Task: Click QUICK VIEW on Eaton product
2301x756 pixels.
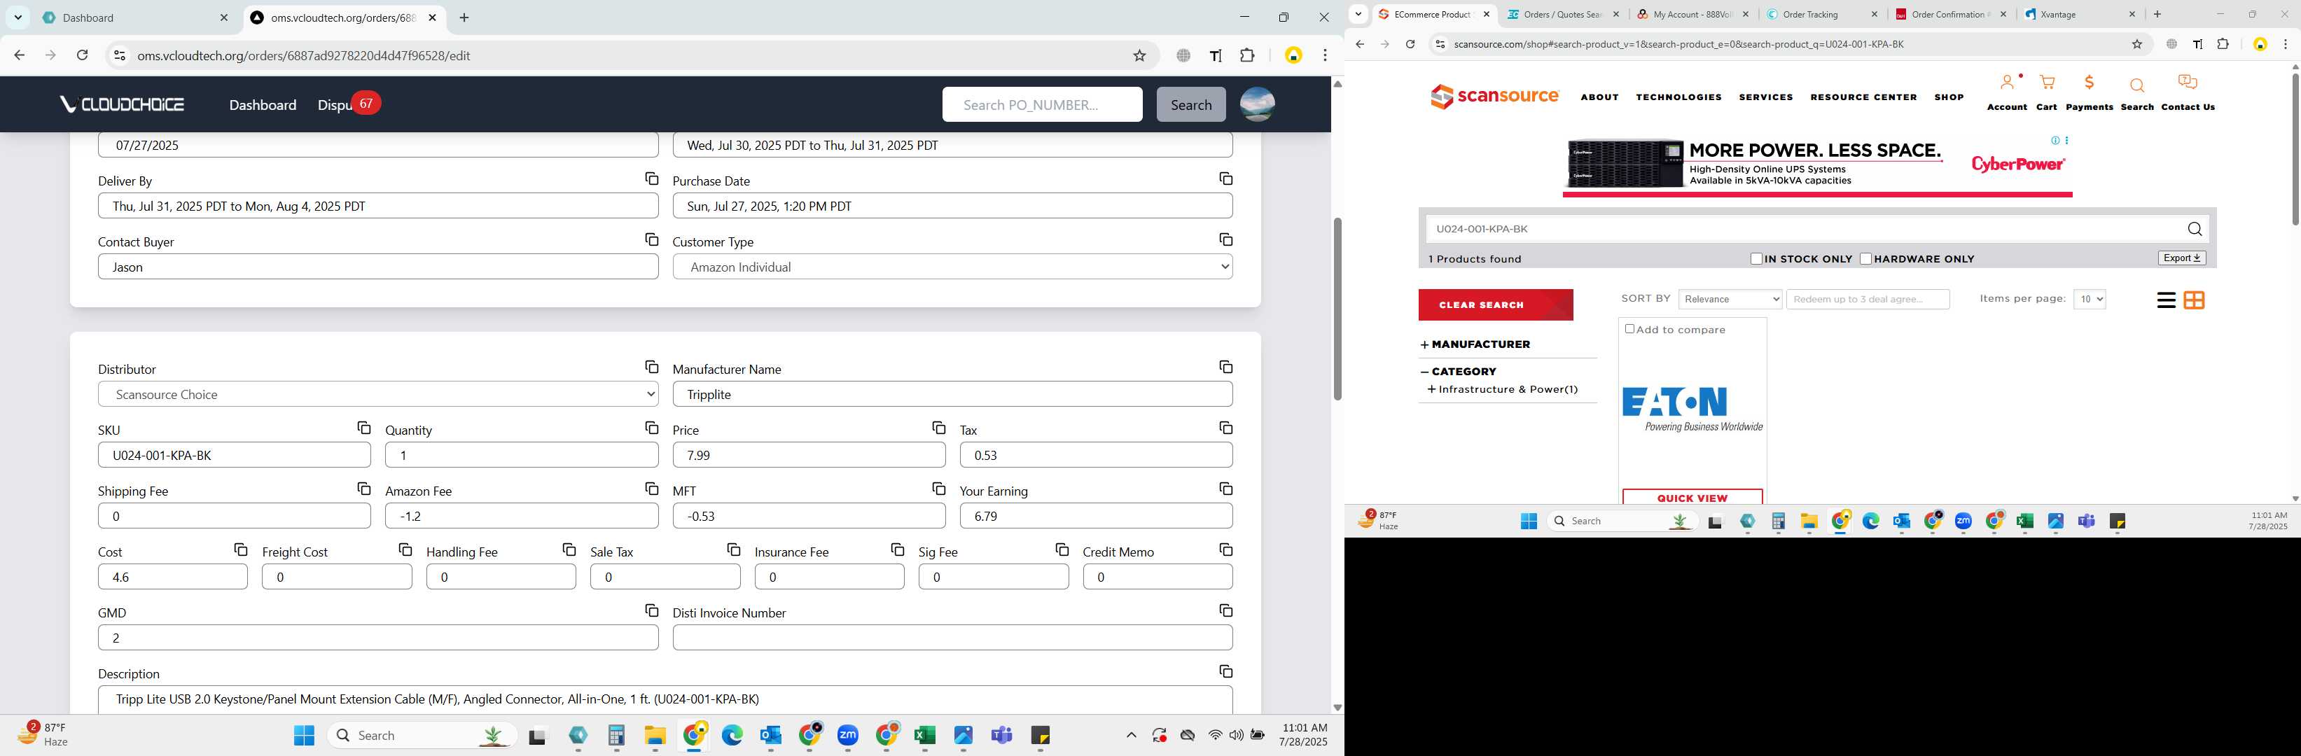Action: 1692,497
